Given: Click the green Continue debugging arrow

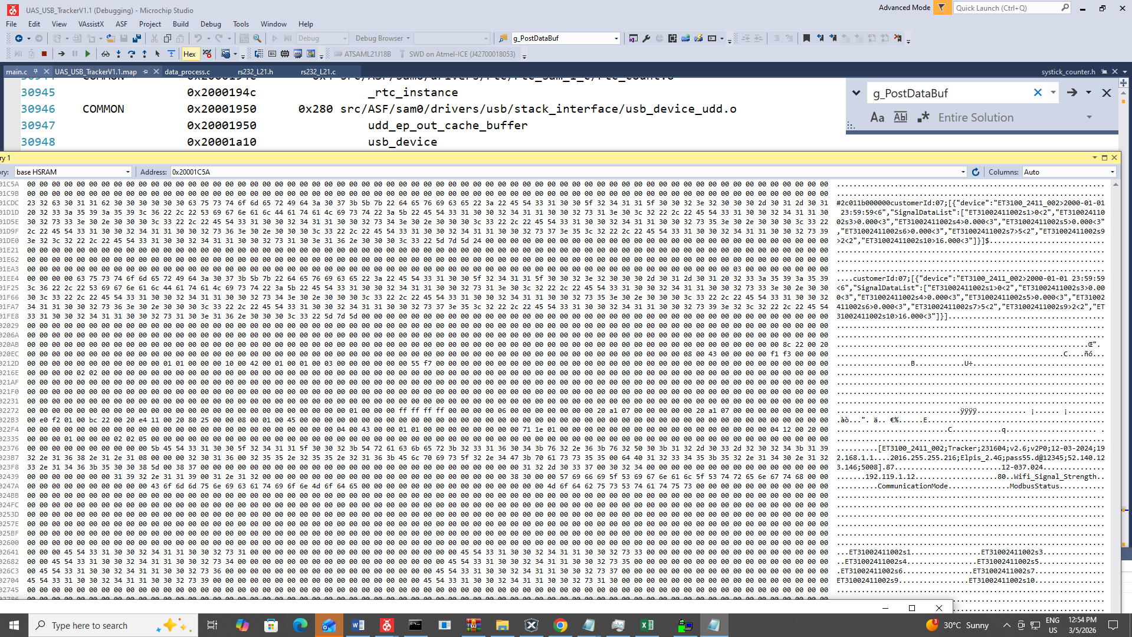Looking at the screenshot, I should 88,54.
